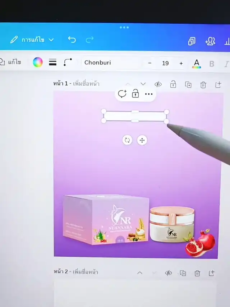Duplicate page 1

click(x=188, y=85)
